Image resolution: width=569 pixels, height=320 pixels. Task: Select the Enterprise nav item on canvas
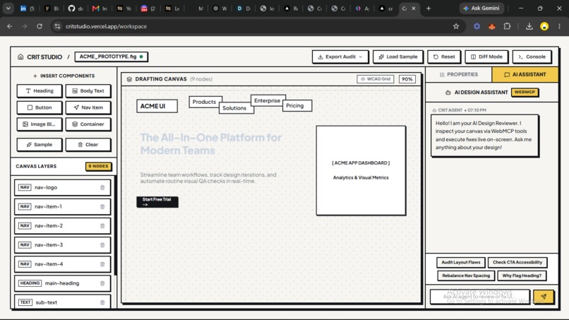[x=268, y=100]
